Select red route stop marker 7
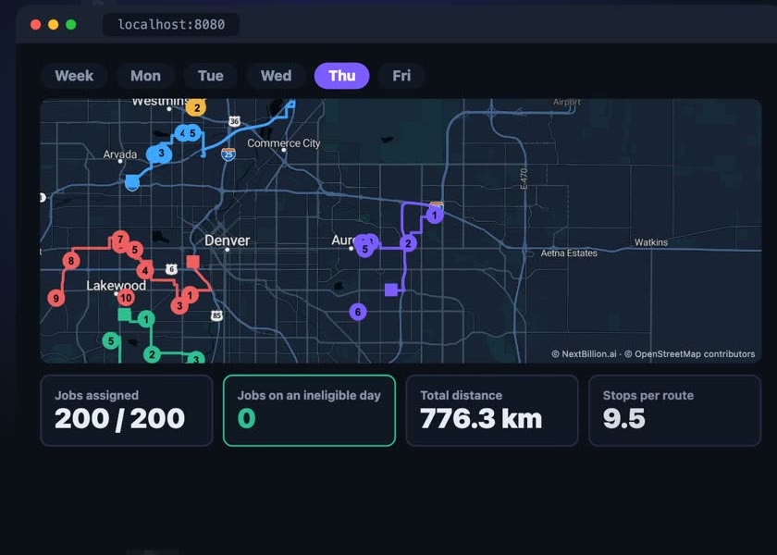This screenshot has height=555, width=777. 120,240
